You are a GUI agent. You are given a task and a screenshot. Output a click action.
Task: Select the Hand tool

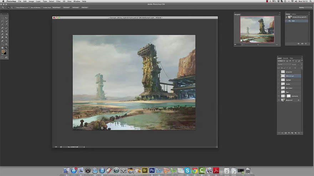click(2, 48)
